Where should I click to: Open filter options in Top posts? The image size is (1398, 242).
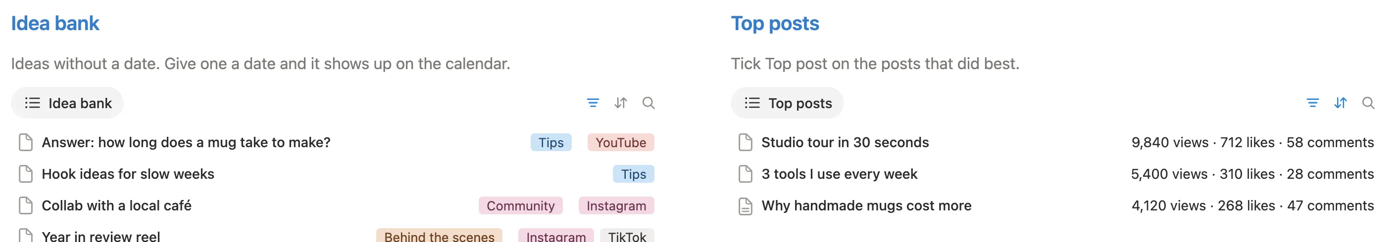coord(1312,103)
